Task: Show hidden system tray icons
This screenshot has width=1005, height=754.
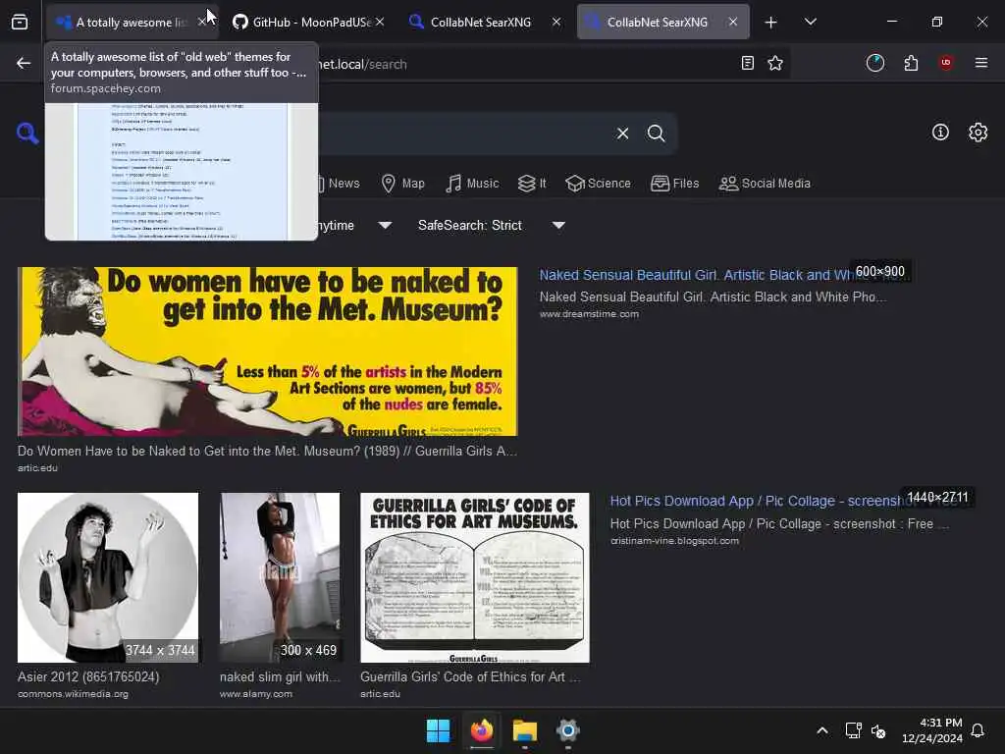Action: click(x=822, y=730)
